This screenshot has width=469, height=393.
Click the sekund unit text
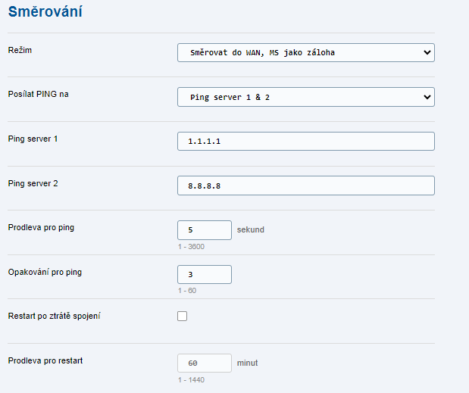[x=251, y=230]
